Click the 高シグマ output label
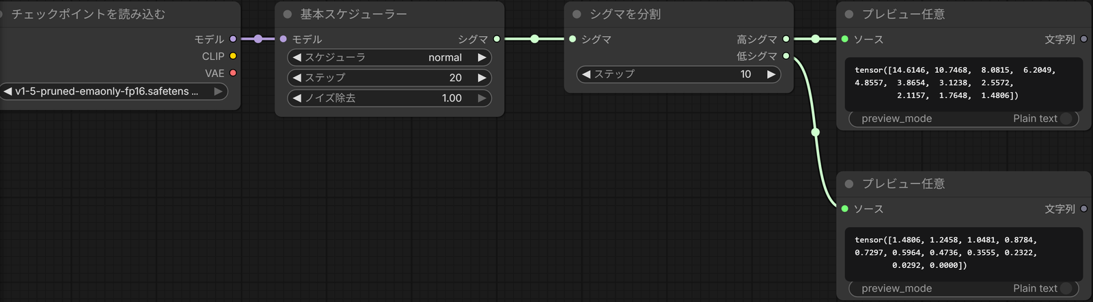 click(757, 40)
